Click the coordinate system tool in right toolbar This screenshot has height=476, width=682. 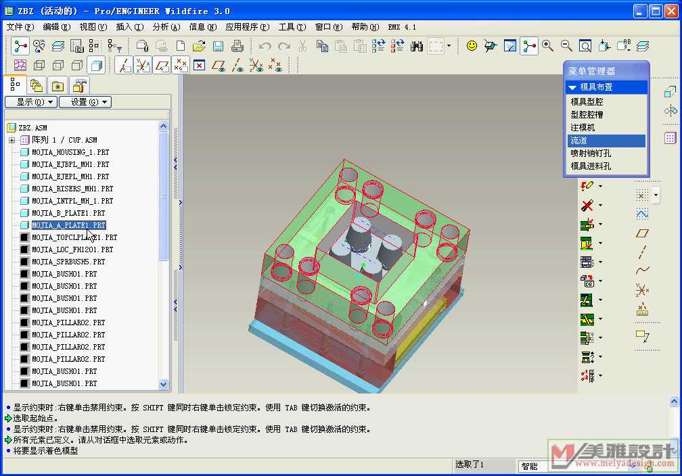coord(643,289)
